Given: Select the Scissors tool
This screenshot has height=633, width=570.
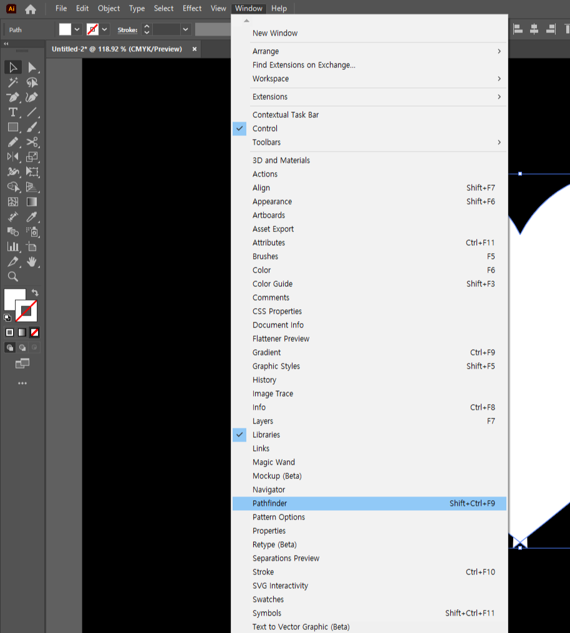Looking at the screenshot, I should pos(32,142).
